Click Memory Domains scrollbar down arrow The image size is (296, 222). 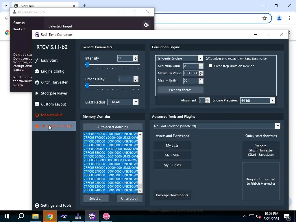tap(140, 191)
